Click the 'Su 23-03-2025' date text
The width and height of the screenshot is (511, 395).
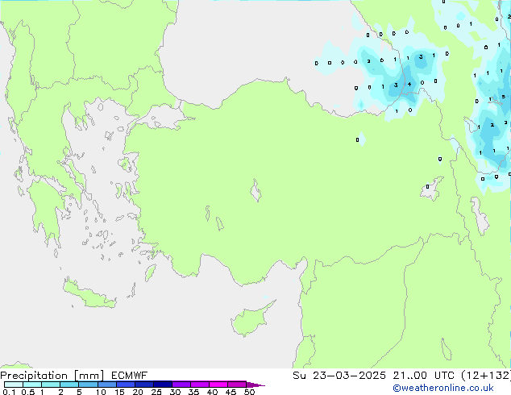tap(339, 376)
